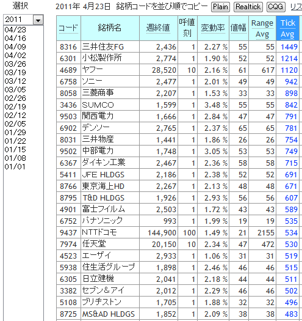Select date 01/15 in the list
The height and width of the screenshot is (321, 302).
15,149
